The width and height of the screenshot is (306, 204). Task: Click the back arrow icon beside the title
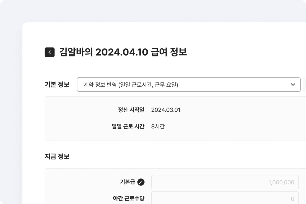click(50, 52)
